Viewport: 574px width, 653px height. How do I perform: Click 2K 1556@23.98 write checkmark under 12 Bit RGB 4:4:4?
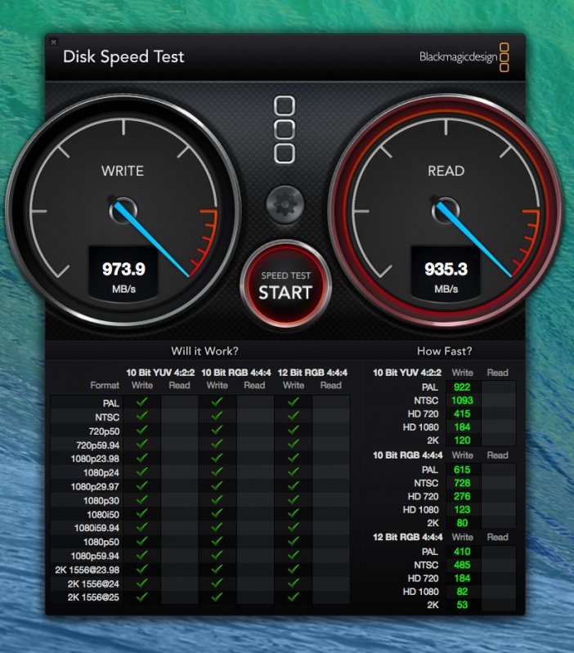[294, 569]
